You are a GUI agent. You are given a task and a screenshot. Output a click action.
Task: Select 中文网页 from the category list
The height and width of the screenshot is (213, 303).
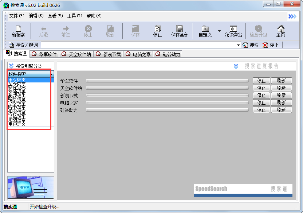pyautogui.click(x=17, y=81)
